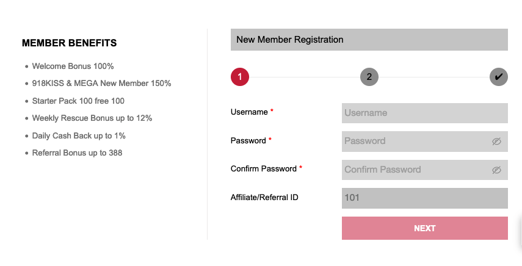Click the Affiliate/Referral ID field showing 101
The image size is (522, 266).
click(x=424, y=198)
